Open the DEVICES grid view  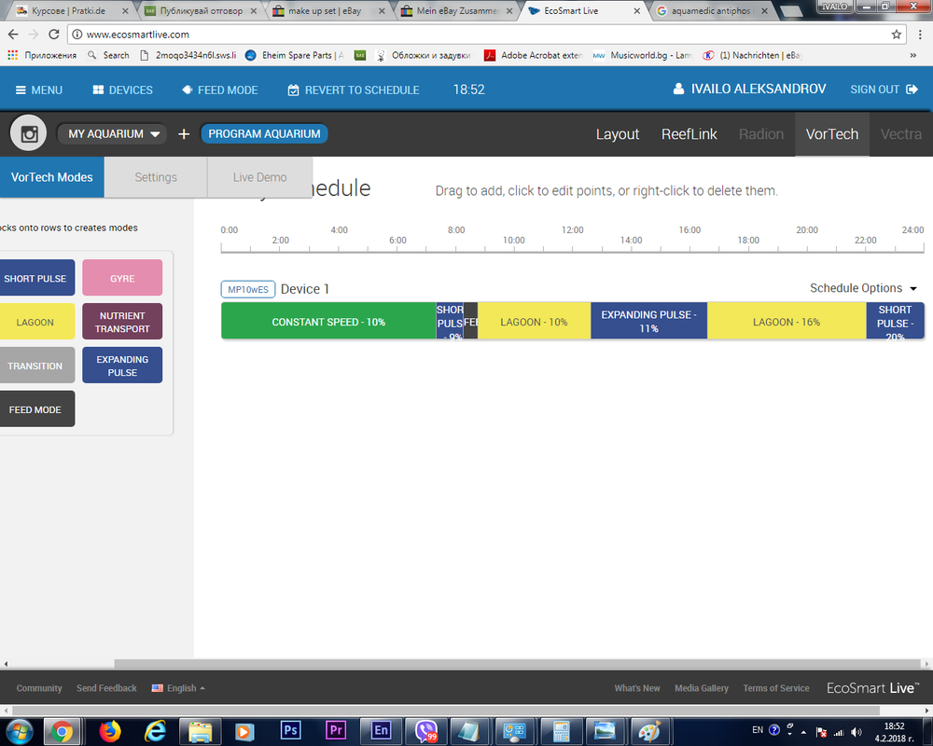click(122, 90)
